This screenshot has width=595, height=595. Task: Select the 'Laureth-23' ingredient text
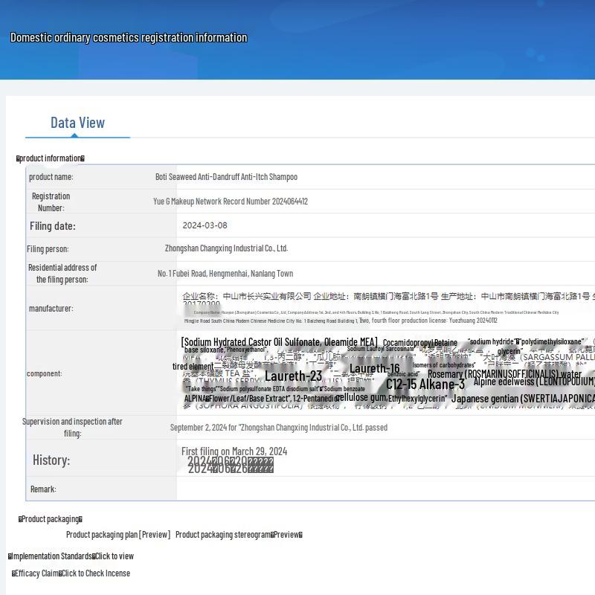(293, 376)
